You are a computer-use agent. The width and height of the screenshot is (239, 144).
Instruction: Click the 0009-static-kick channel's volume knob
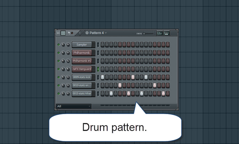68,77
